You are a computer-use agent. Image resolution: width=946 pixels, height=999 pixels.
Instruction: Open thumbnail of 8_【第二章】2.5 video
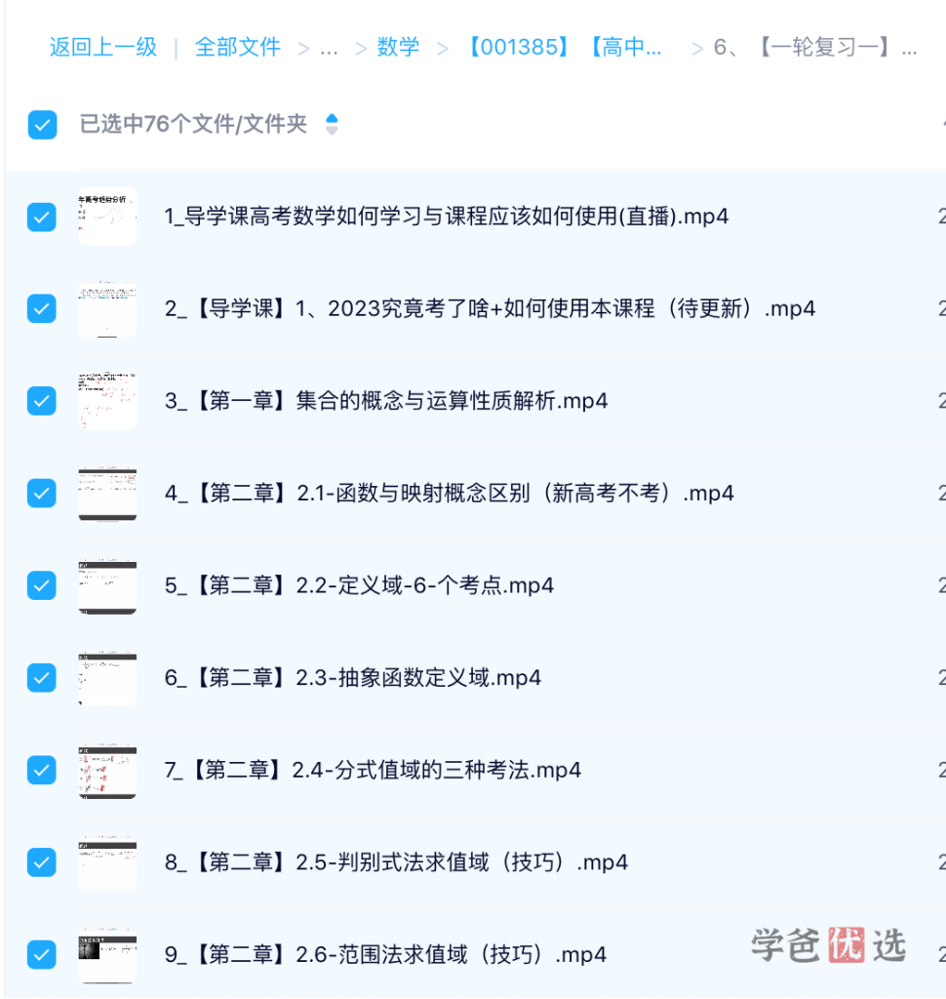[x=107, y=862]
